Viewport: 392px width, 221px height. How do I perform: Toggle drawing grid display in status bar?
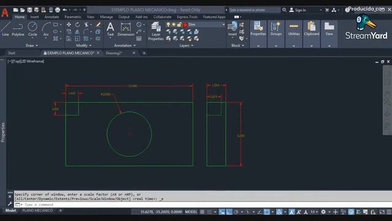point(202,212)
